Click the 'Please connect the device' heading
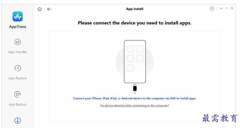Viewport: 240px width, 128px height. point(134,23)
